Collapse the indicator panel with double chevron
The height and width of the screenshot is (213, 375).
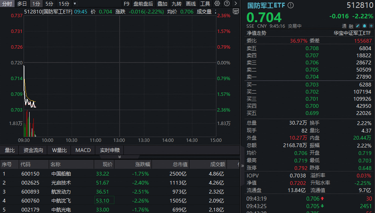(x=120, y=157)
